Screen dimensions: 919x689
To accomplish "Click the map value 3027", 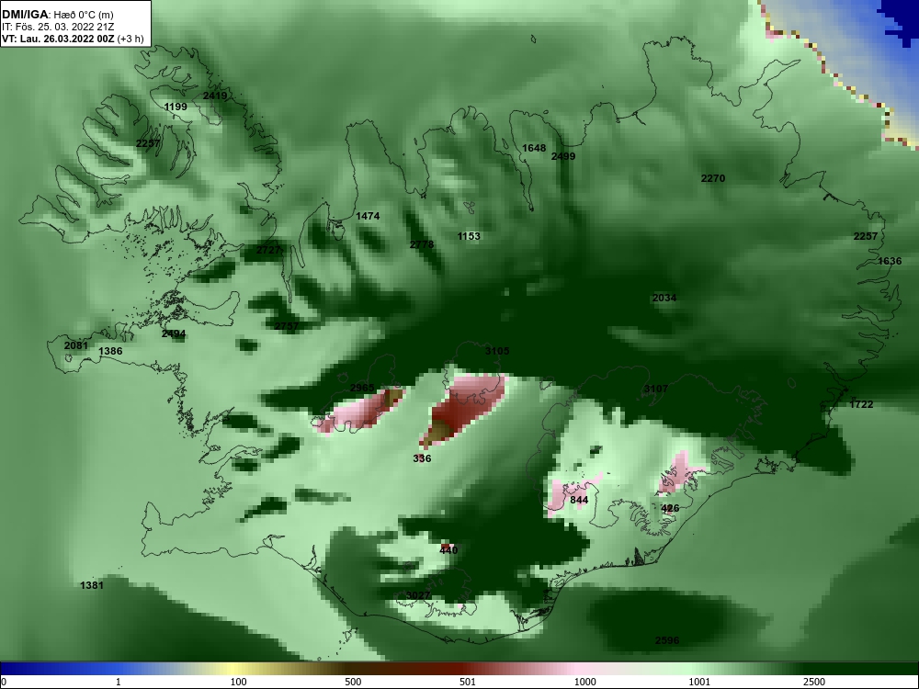I will pyautogui.click(x=418, y=596).
